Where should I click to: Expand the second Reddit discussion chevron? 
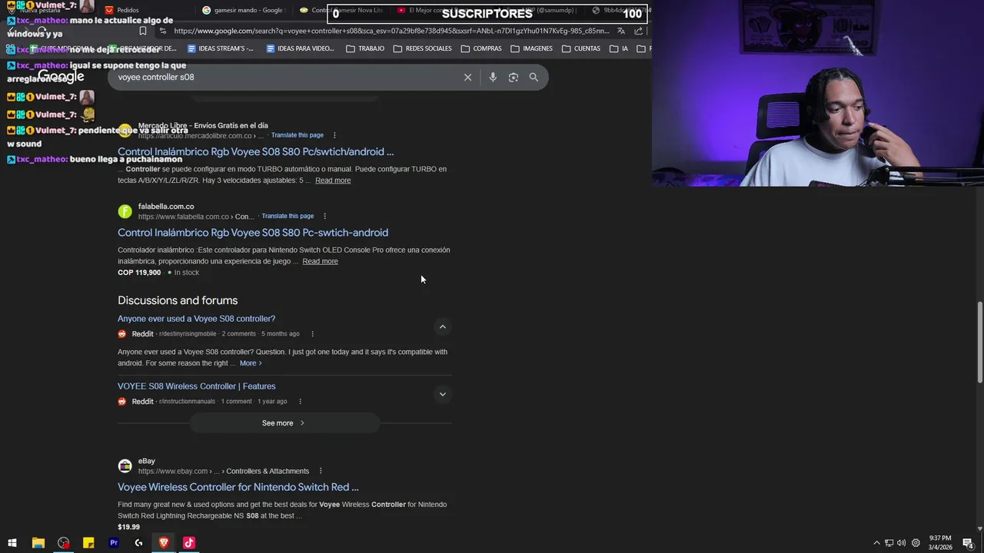tap(442, 394)
